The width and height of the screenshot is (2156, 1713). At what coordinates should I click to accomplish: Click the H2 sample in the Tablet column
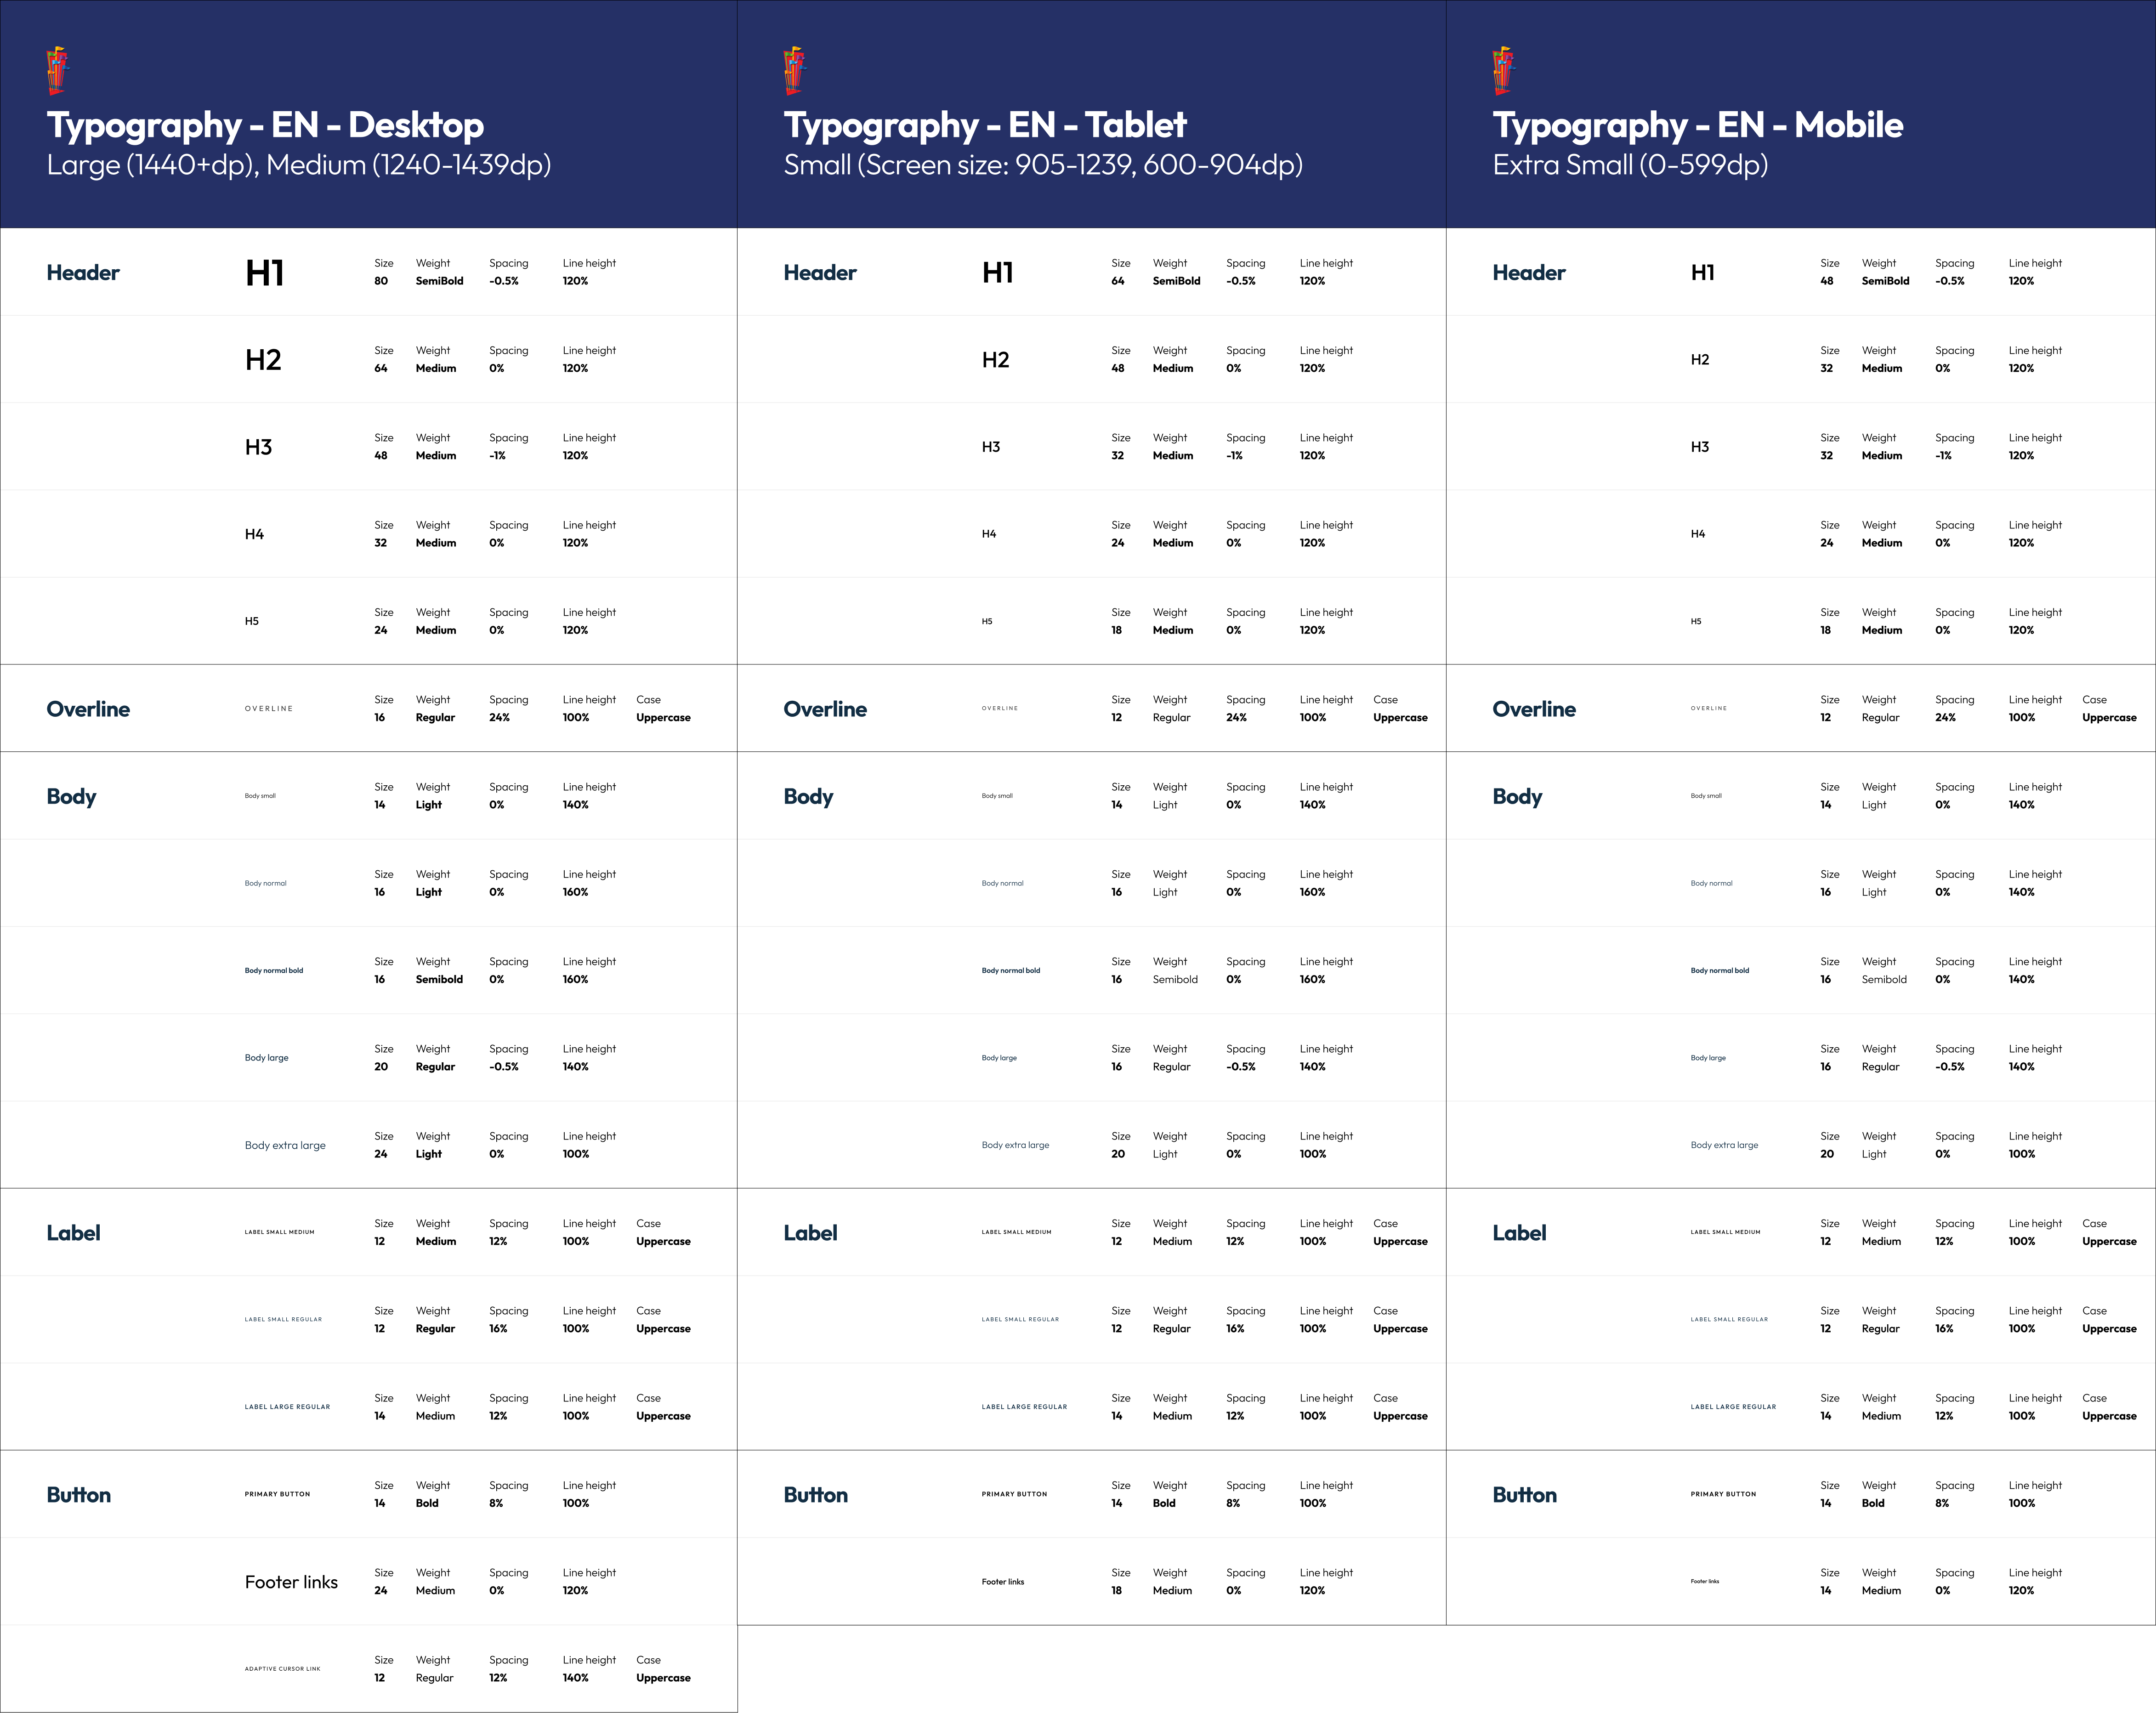pyautogui.click(x=995, y=360)
